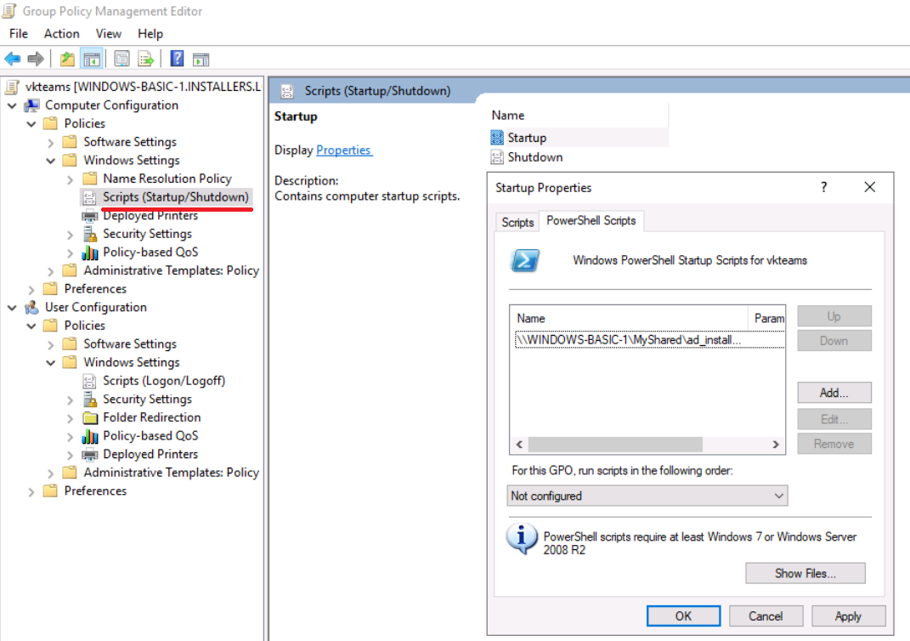Switch to the Scripts tab
The height and width of the screenshot is (641, 910).
pos(517,222)
